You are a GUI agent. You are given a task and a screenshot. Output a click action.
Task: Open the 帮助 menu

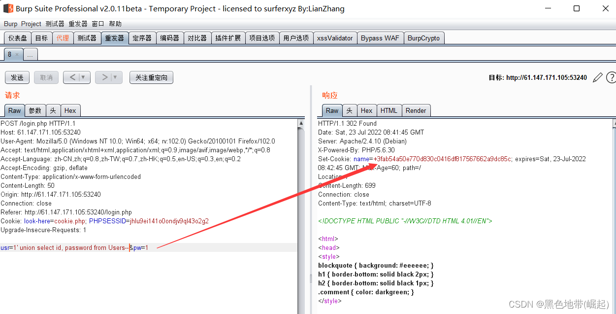click(115, 24)
